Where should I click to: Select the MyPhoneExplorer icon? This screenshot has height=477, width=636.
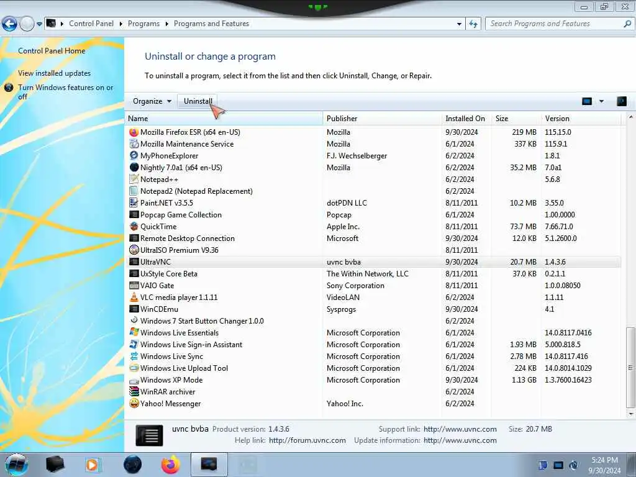click(134, 156)
